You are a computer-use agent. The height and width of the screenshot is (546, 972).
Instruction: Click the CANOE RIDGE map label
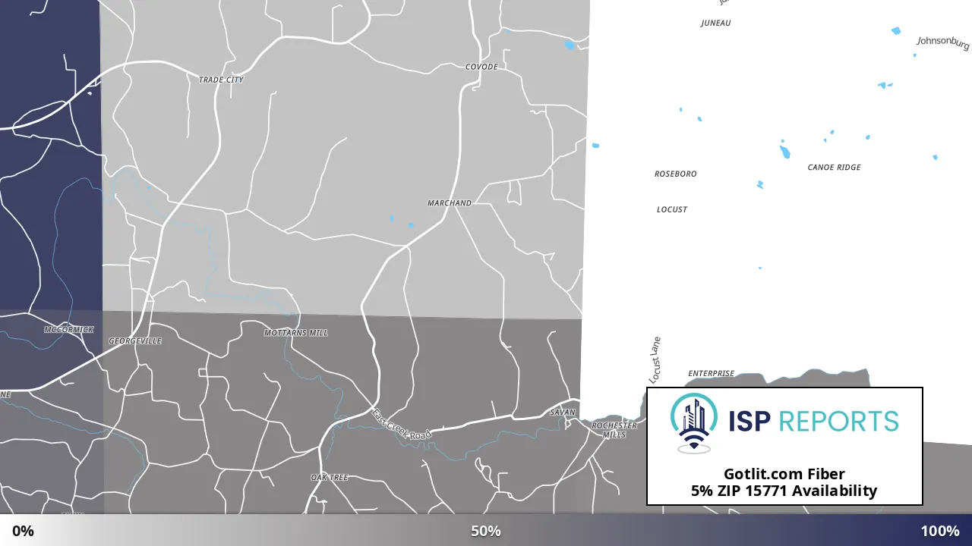[x=835, y=168]
